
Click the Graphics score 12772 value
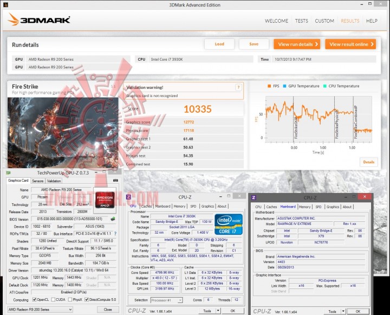click(188, 122)
